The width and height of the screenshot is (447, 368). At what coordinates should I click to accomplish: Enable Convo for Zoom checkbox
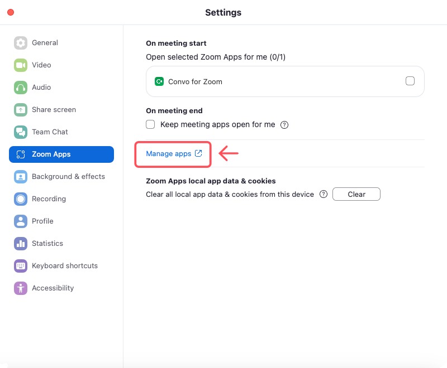pos(410,81)
